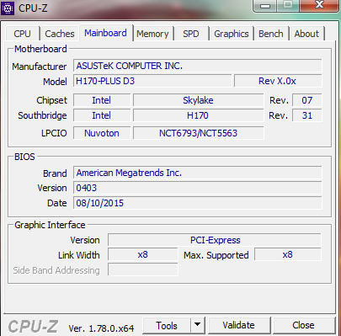This screenshot has height=336, width=341.
Task: Open the Caches tab
Action: (x=60, y=34)
